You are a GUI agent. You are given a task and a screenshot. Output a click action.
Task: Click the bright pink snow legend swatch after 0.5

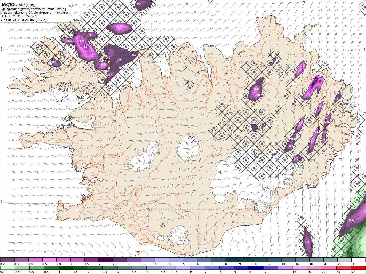pyautogui.click(x=49, y=260)
